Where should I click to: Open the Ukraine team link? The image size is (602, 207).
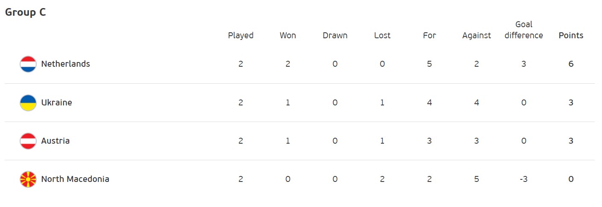(x=56, y=103)
